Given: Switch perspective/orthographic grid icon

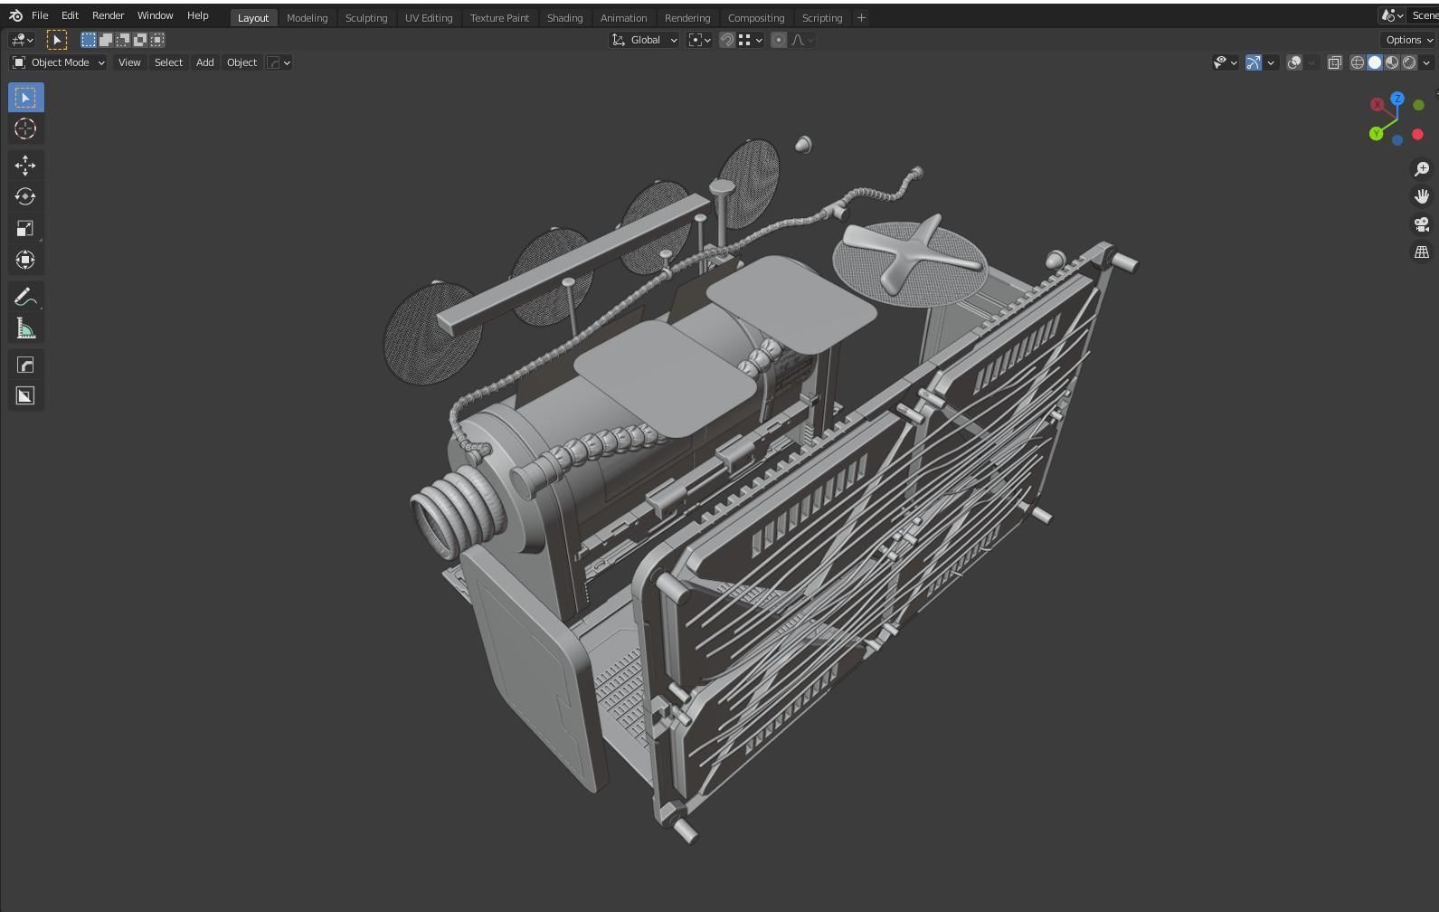Looking at the screenshot, I should click(1422, 252).
